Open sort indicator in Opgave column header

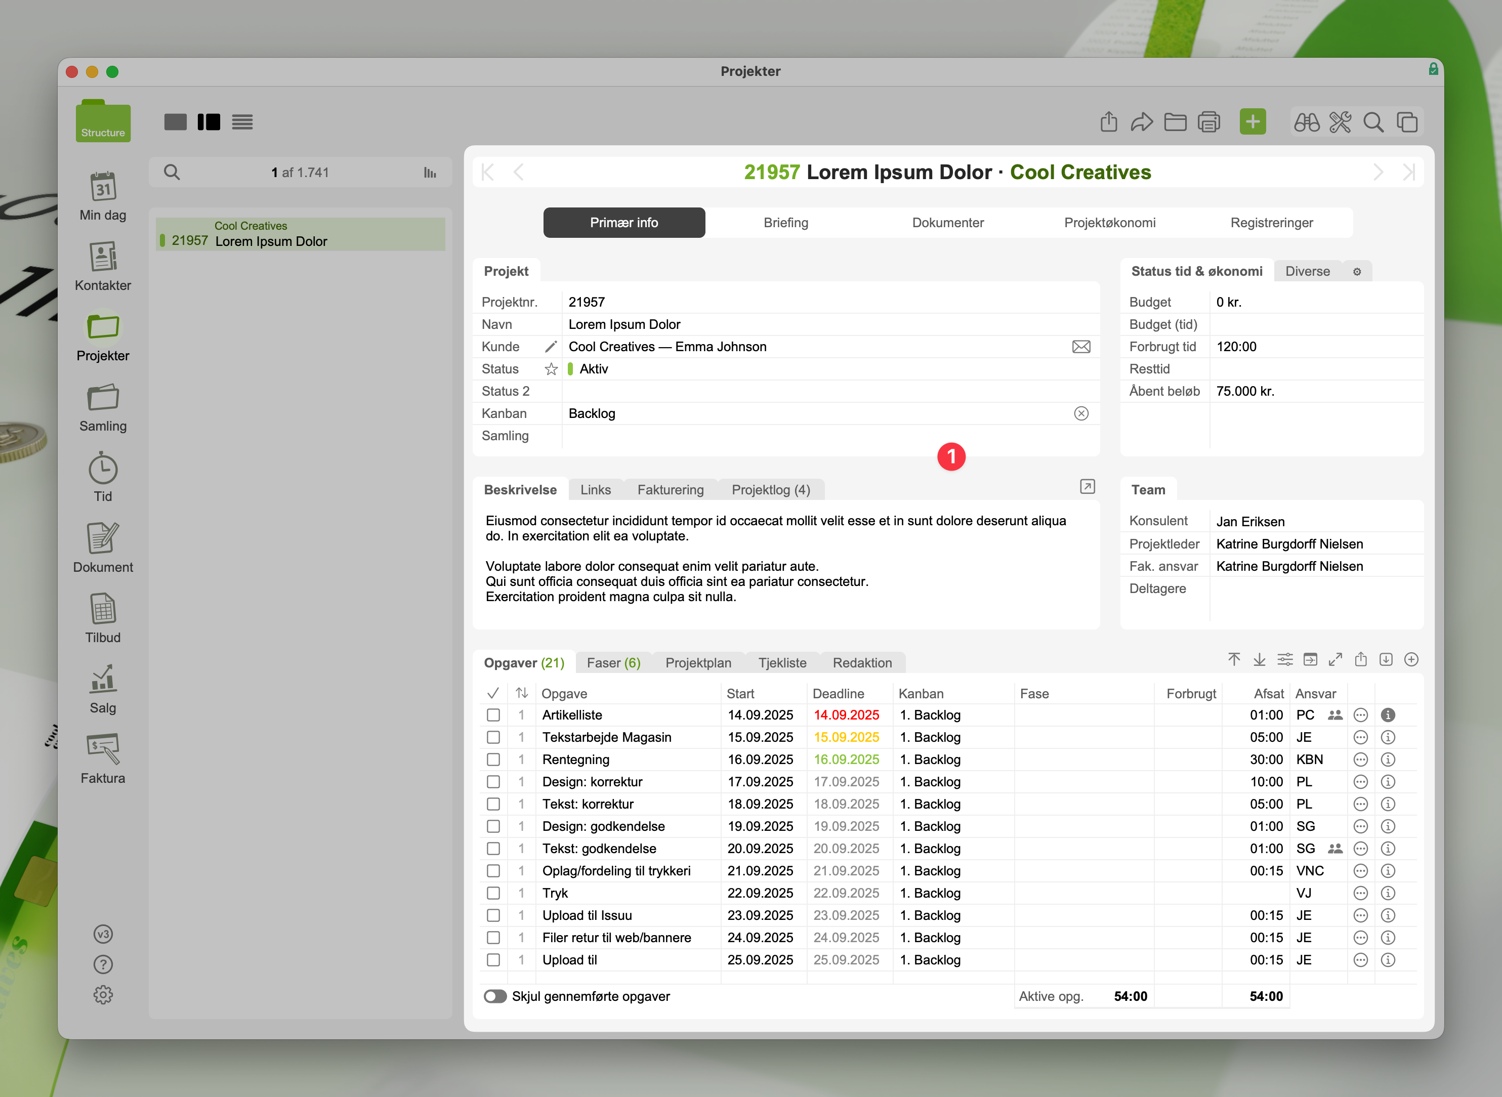522,693
